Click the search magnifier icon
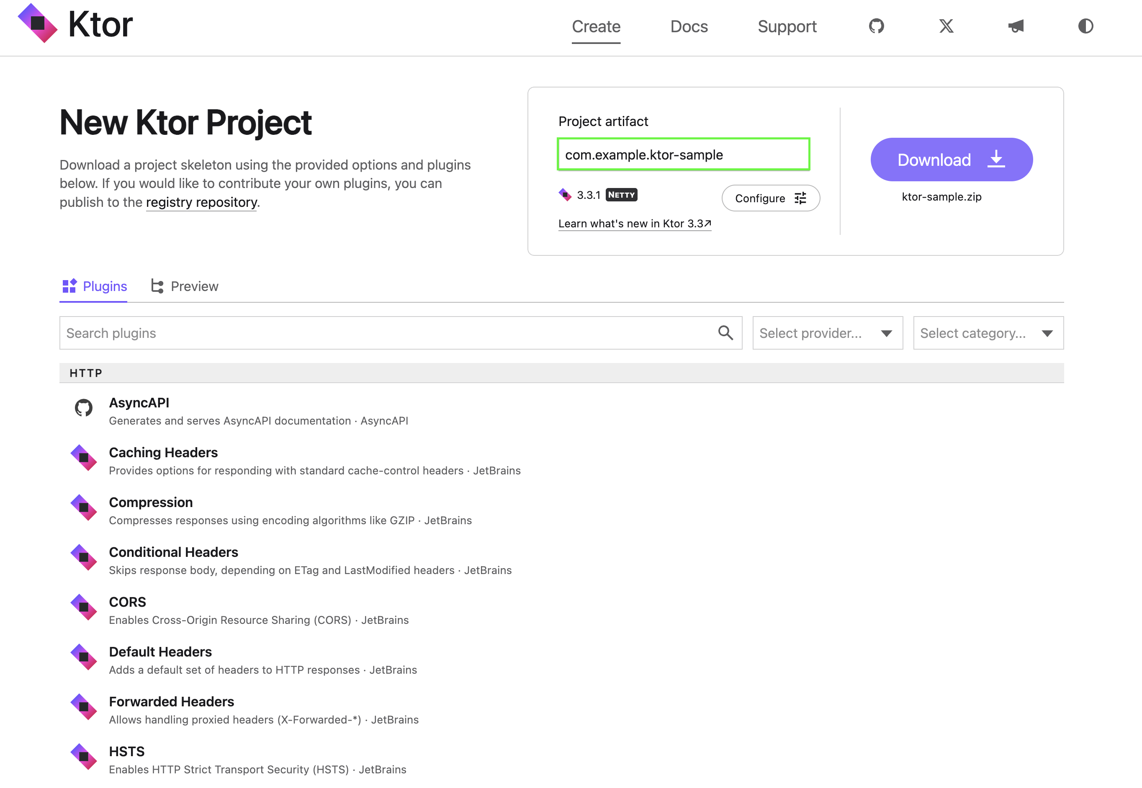This screenshot has height=788, width=1142. coord(725,333)
